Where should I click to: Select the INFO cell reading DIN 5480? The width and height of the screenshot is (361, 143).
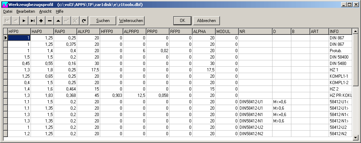pyautogui.click(x=340, y=64)
